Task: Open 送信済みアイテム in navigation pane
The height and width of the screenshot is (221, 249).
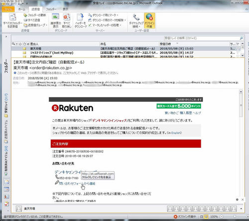Action: pyautogui.click(x=6, y=132)
